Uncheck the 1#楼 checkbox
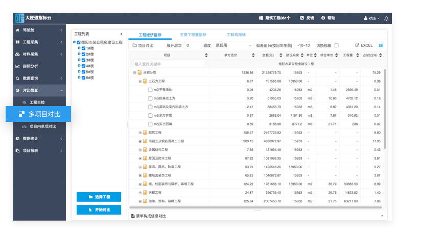 83,48
